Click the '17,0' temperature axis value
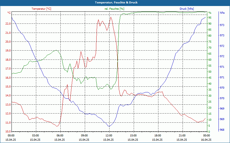 (x=8, y=69)
